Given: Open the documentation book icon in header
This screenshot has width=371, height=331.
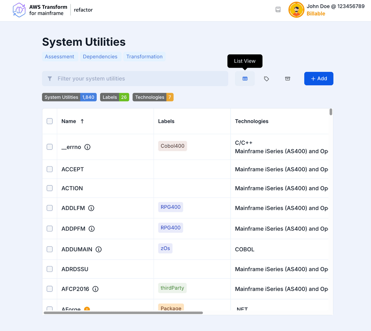Looking at the screenshot, I should click(x=278, y=9).
